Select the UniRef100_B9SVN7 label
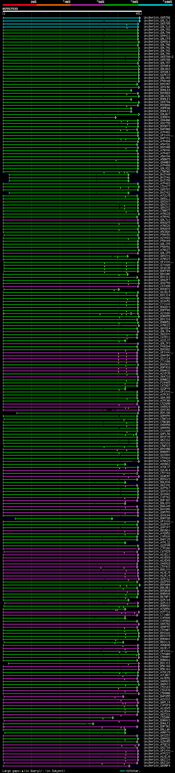 point(157,84)
